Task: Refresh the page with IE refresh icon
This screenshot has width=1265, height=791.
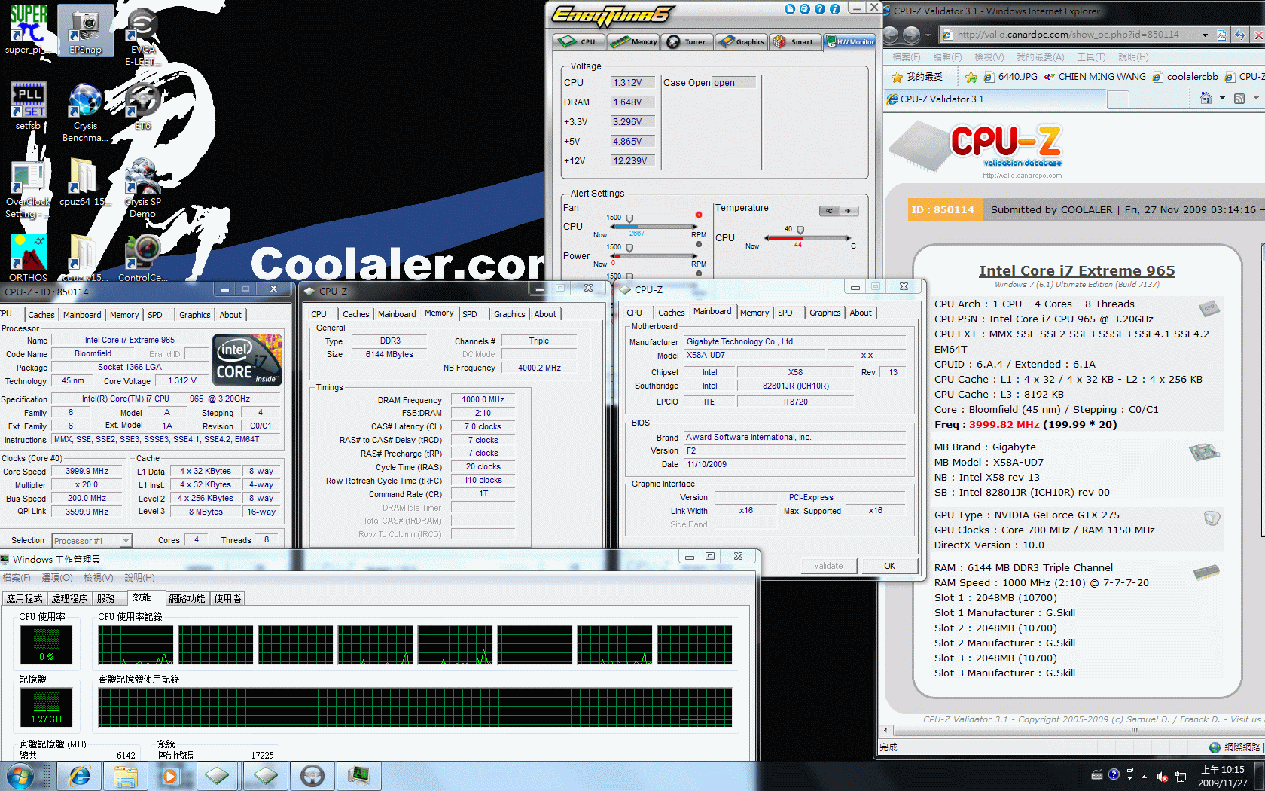Action: [x=1239, y=35]
